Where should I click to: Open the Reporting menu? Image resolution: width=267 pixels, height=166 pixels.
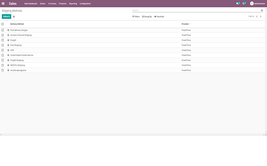[73, 3]
